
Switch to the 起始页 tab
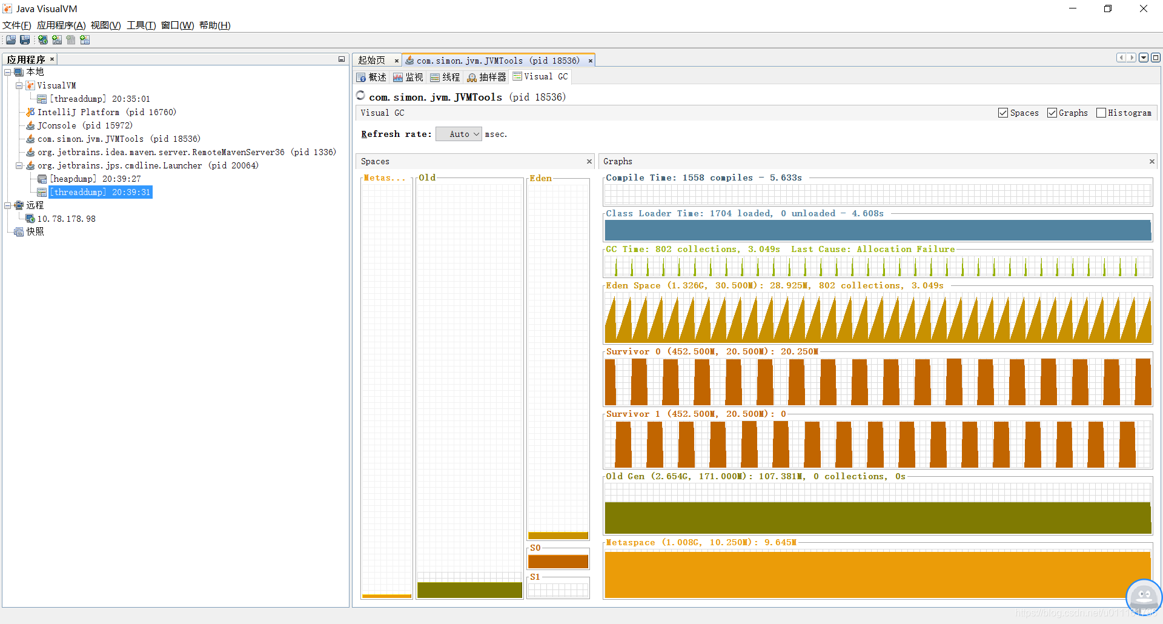pos(371,60)
